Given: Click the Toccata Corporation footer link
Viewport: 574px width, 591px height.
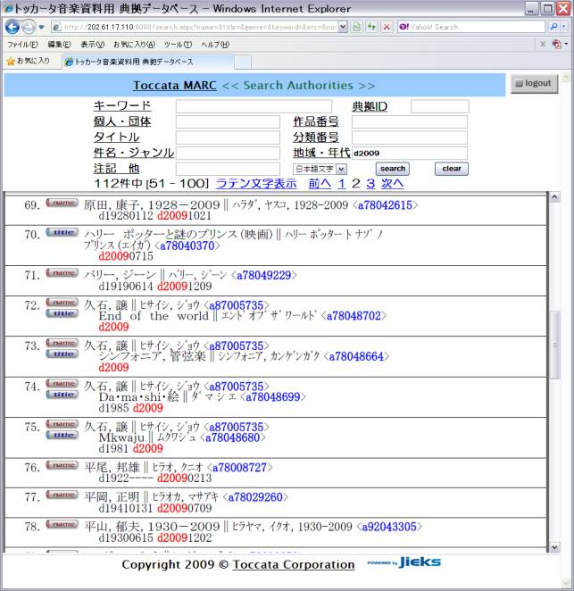Looking at the screenshot, I should (294, 564).
